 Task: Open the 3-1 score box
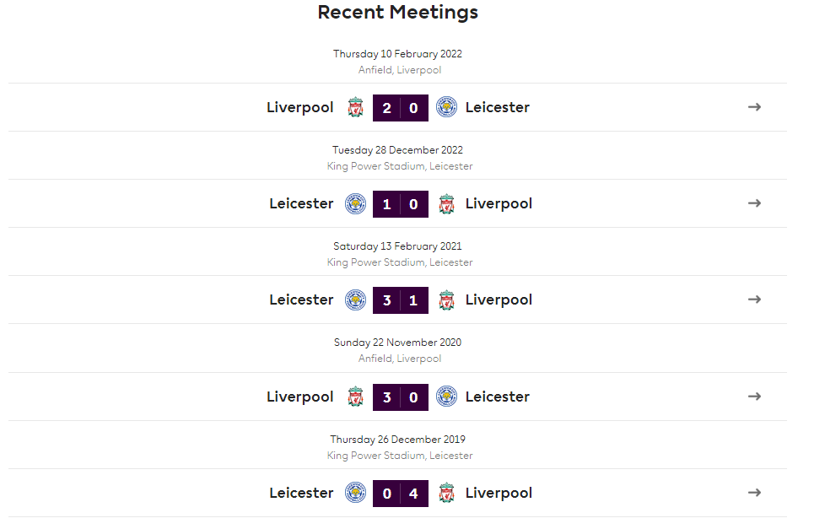click(x=400, y=300)
